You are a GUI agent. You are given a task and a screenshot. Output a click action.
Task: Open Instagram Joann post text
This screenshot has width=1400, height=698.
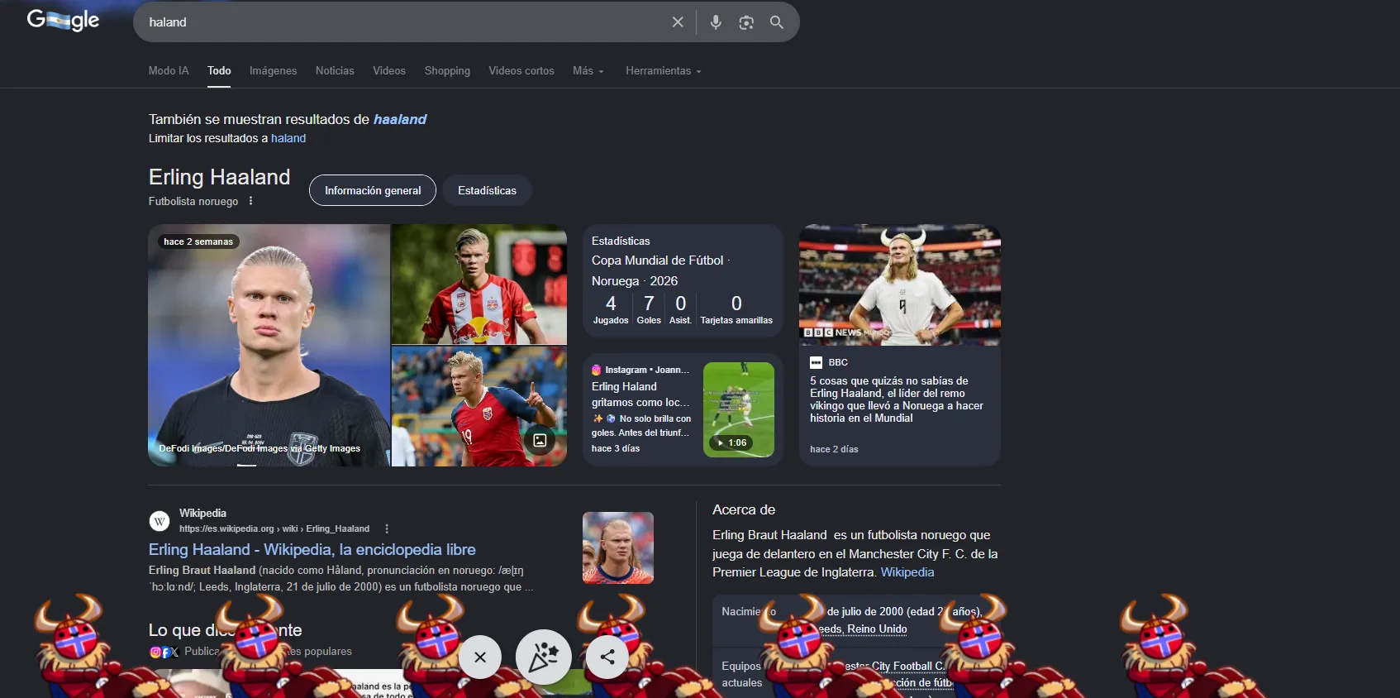641,409
